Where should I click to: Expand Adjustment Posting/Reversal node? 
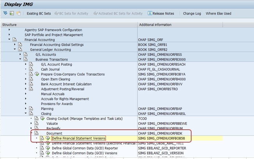pyautogui.click(x=26, y=89)
